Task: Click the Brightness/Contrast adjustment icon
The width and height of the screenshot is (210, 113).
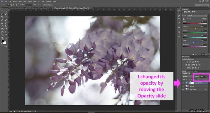Action: pyautogui.click(x=187, y=62)
